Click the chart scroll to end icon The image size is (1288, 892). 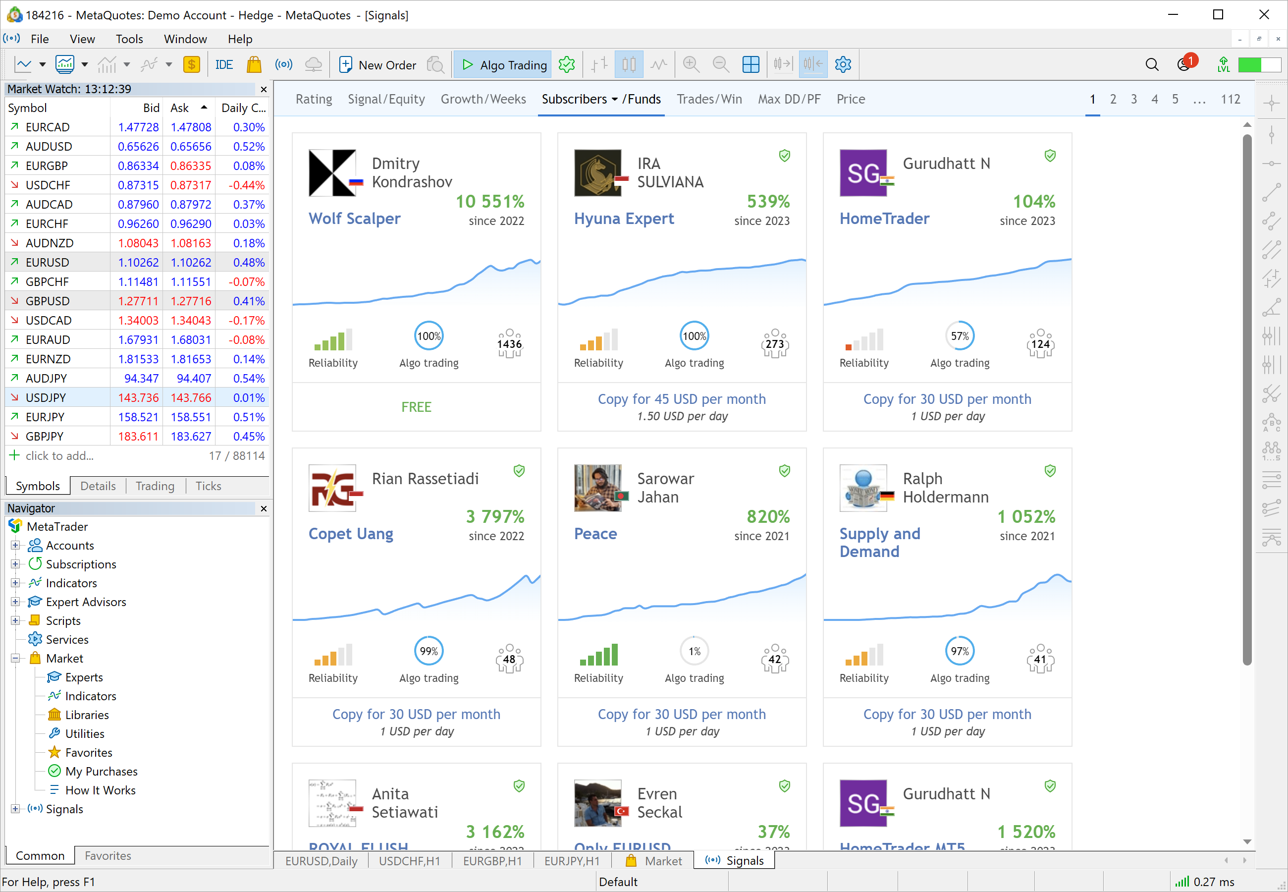click(783, 65)
